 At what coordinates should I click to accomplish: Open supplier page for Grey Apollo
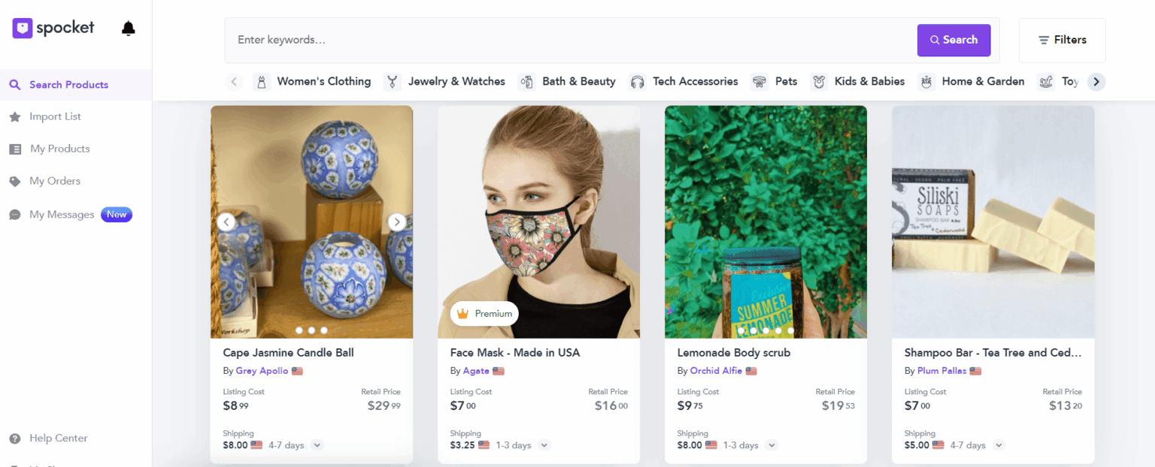tap(262, 370)
